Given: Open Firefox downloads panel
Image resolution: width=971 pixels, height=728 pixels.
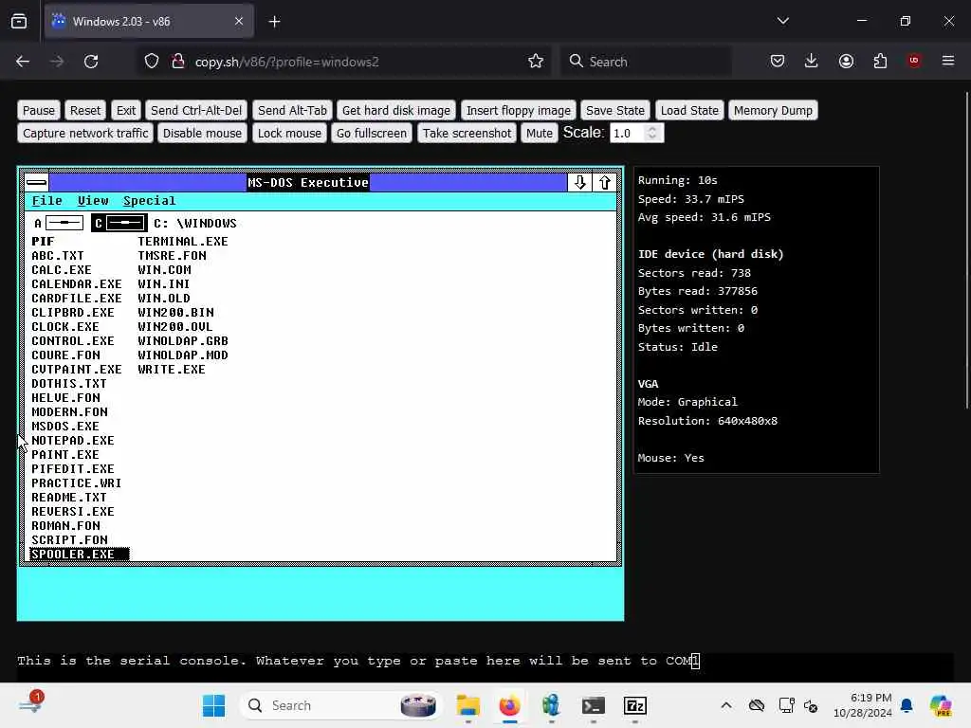Looking at the screenshot, I should pyautogui.click(x=812, y=61).
